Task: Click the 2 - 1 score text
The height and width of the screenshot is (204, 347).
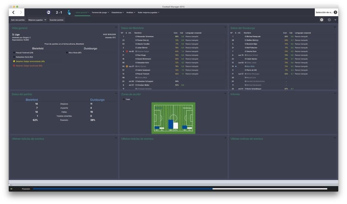Action: click(x=59, y=12)
